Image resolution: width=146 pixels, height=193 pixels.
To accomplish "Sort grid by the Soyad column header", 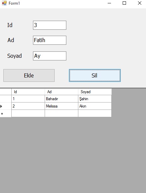I will click(x=95, y=92).
